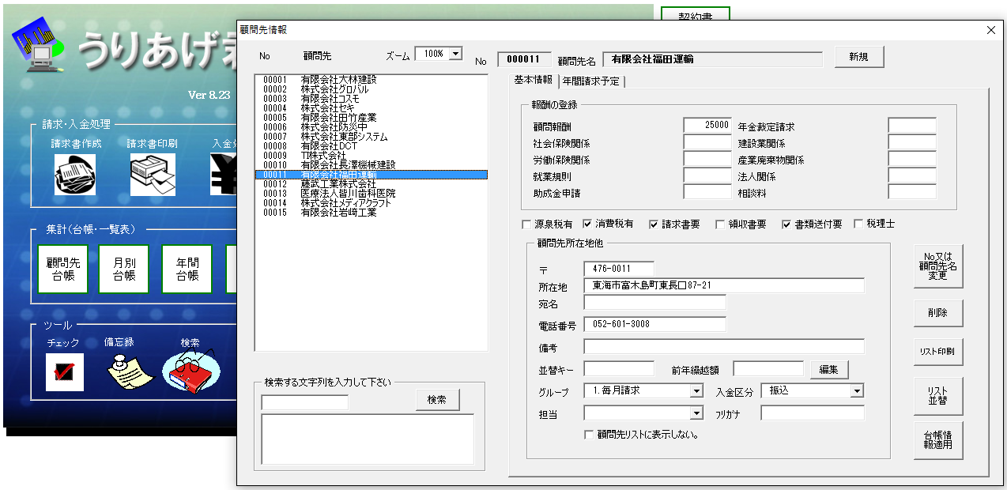This screenshot has width=1007, height=490.
Task: Click the 建設業関係 amount field
Action: tap(912, 142)
